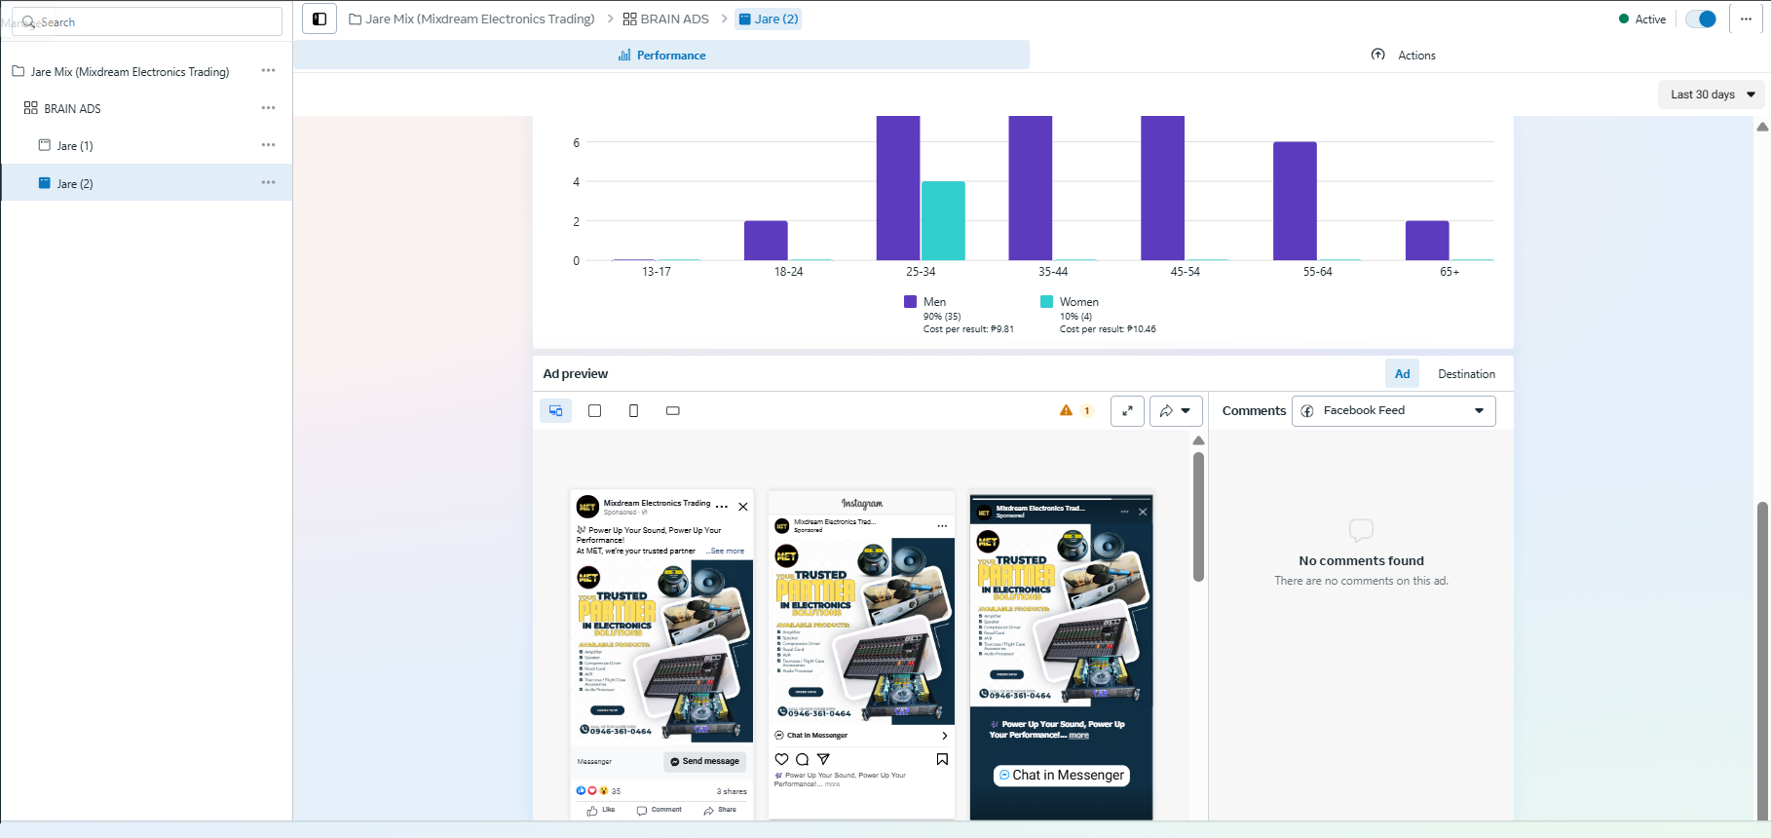Open the Last 30 days dropdown
The width and height of the screenshot is (1771, 838).
(1712, 95)
